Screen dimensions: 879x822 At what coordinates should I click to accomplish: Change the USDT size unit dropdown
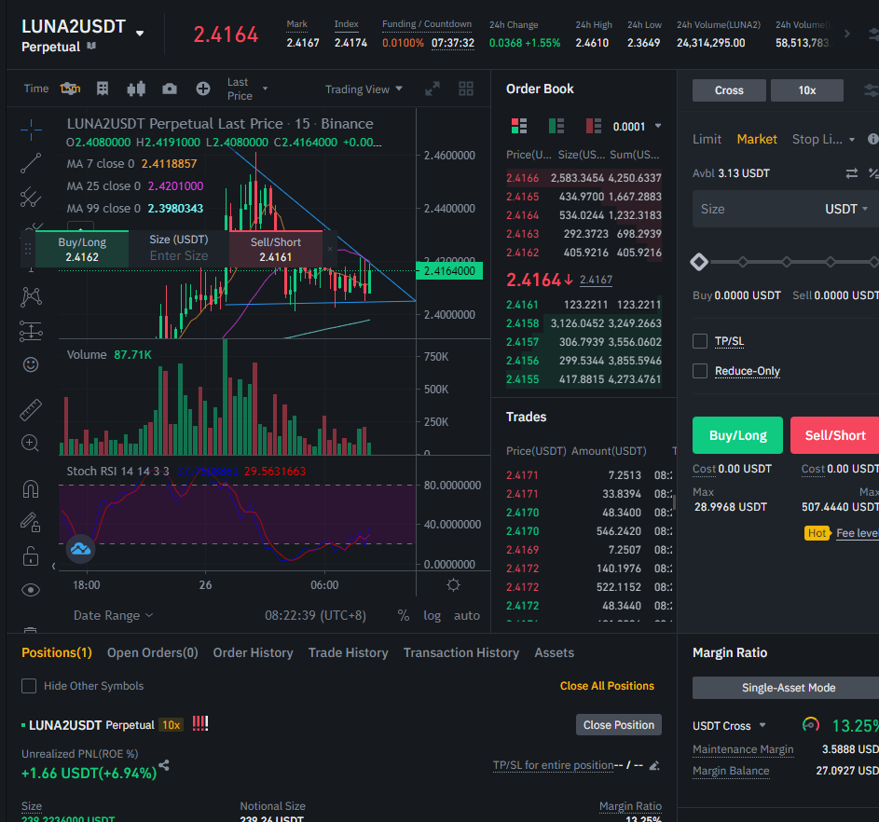[846, 209]
